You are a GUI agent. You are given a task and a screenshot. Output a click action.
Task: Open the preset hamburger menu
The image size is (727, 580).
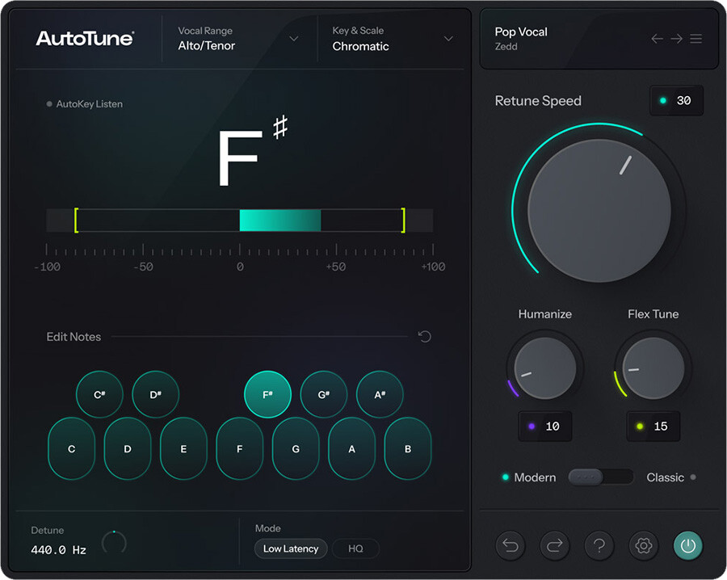[695, 38]
